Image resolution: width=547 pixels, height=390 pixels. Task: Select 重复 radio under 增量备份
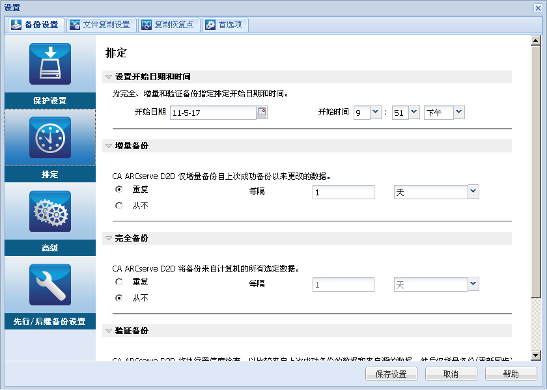point(119,189)
